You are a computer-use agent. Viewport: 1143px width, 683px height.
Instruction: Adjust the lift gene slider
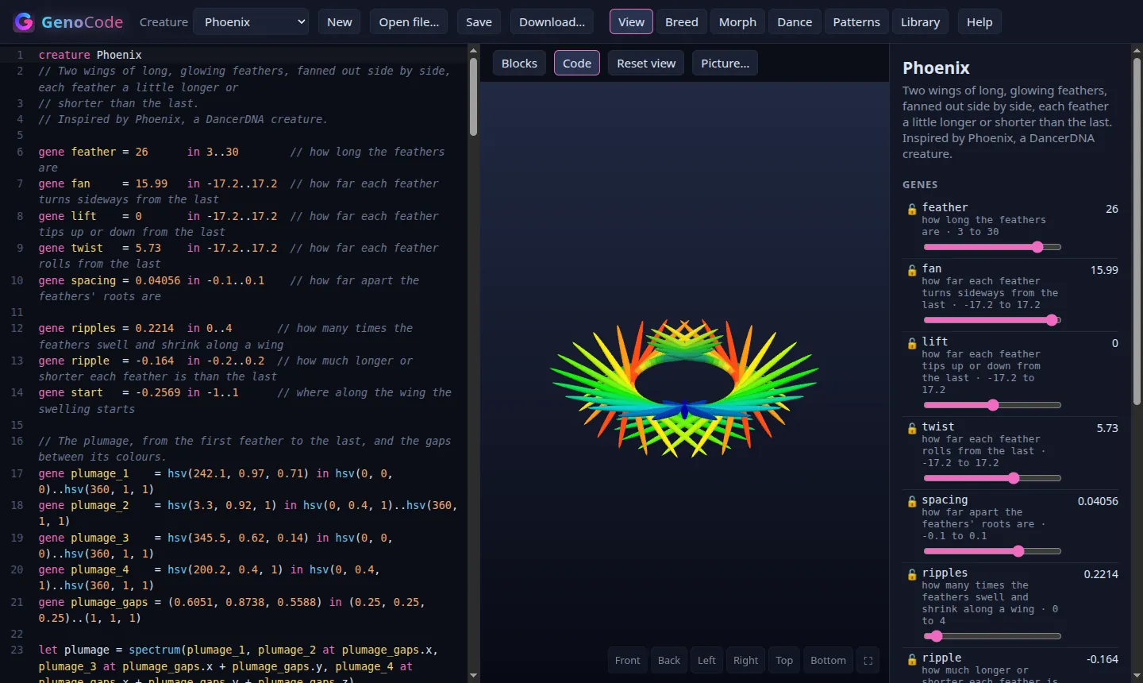(992, 405)
